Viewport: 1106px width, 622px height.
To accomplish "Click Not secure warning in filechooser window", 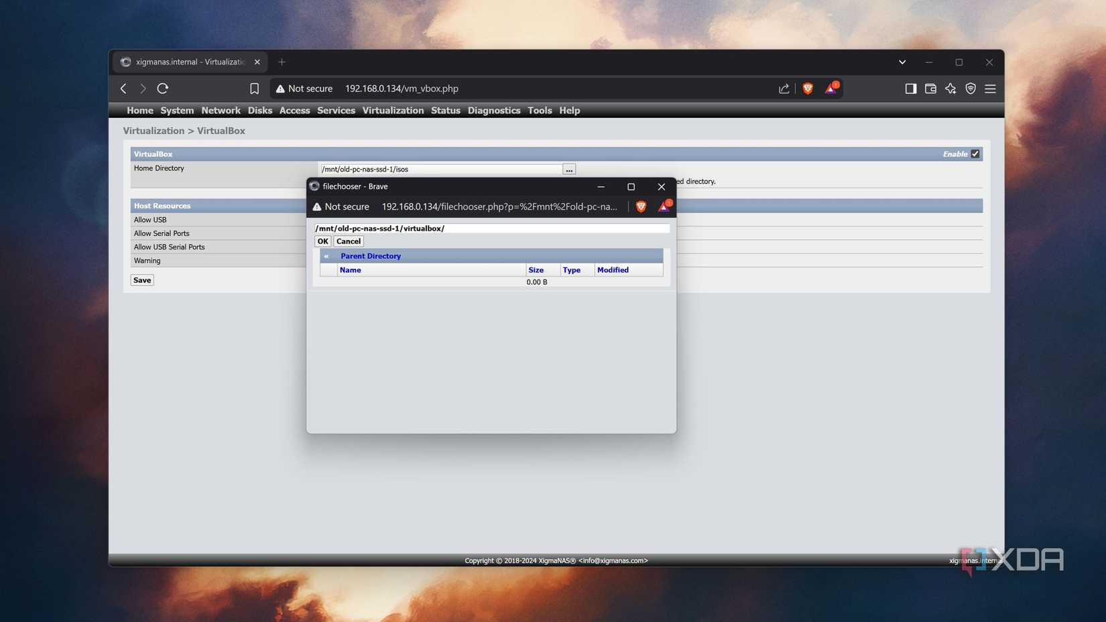I will pyautogui.click(x=341, y=206).
